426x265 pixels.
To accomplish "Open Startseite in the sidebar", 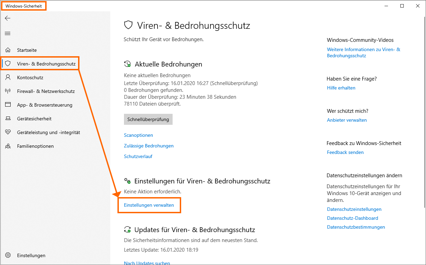I will (27, 50).
